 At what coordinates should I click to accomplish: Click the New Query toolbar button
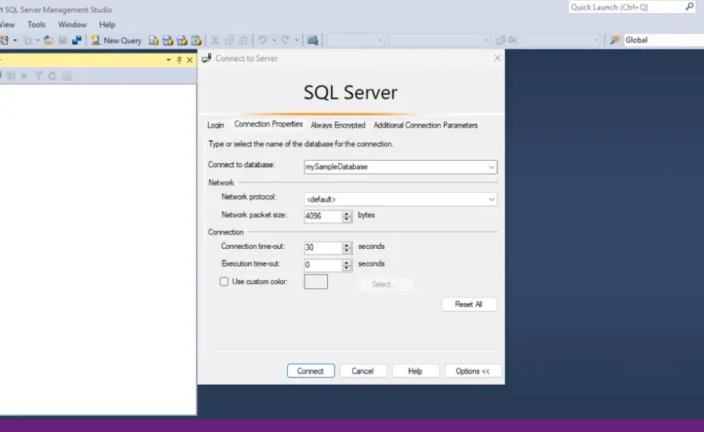point(116,41)
